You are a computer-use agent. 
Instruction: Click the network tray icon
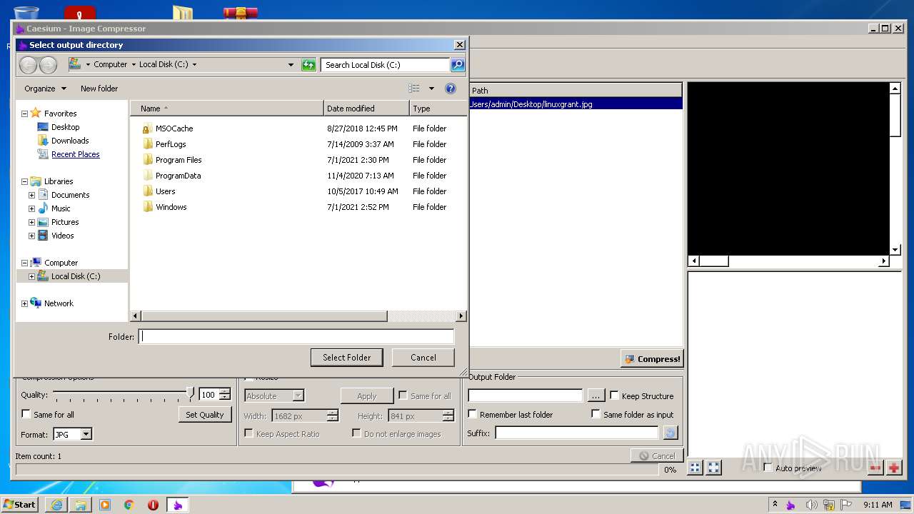point(828,505)
